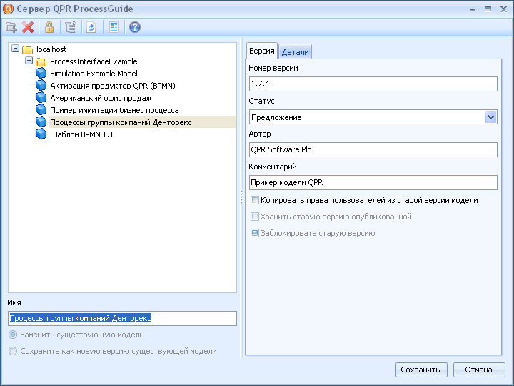The width and height of the screenshot is (514, 386).
Task: Click the cube icon beside Simulation Example Model
Action: point(41,74)
